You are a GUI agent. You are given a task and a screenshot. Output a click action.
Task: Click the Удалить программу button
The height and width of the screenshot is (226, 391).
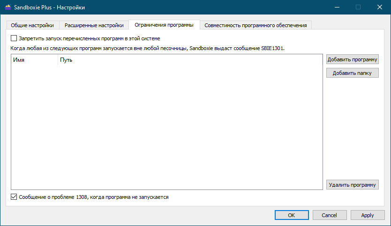tap(353, 185)
